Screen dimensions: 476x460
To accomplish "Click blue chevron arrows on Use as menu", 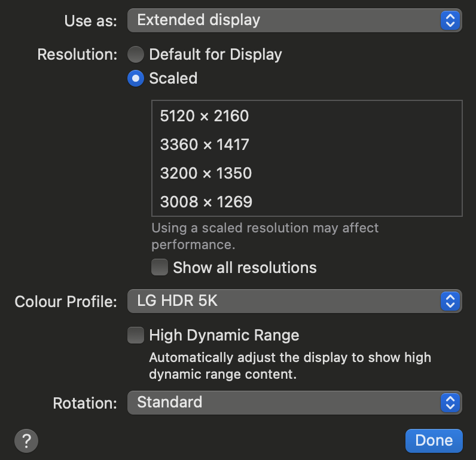I will click(450, 20).
